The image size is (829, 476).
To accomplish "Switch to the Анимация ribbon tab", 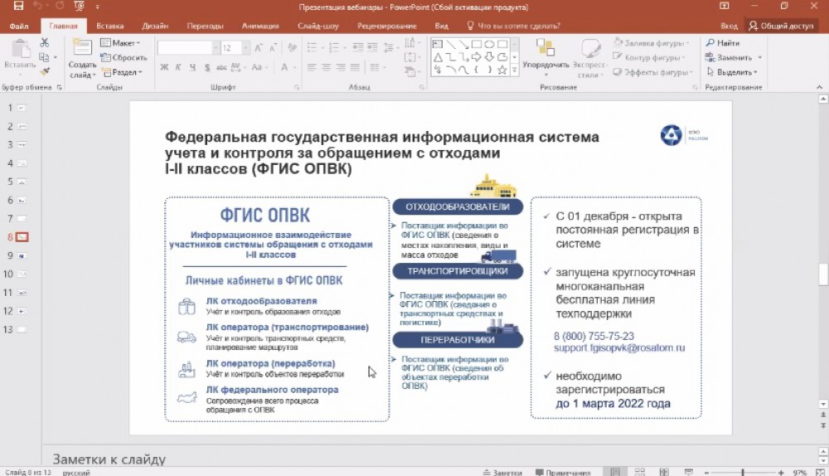I will (x=260, y=26).
